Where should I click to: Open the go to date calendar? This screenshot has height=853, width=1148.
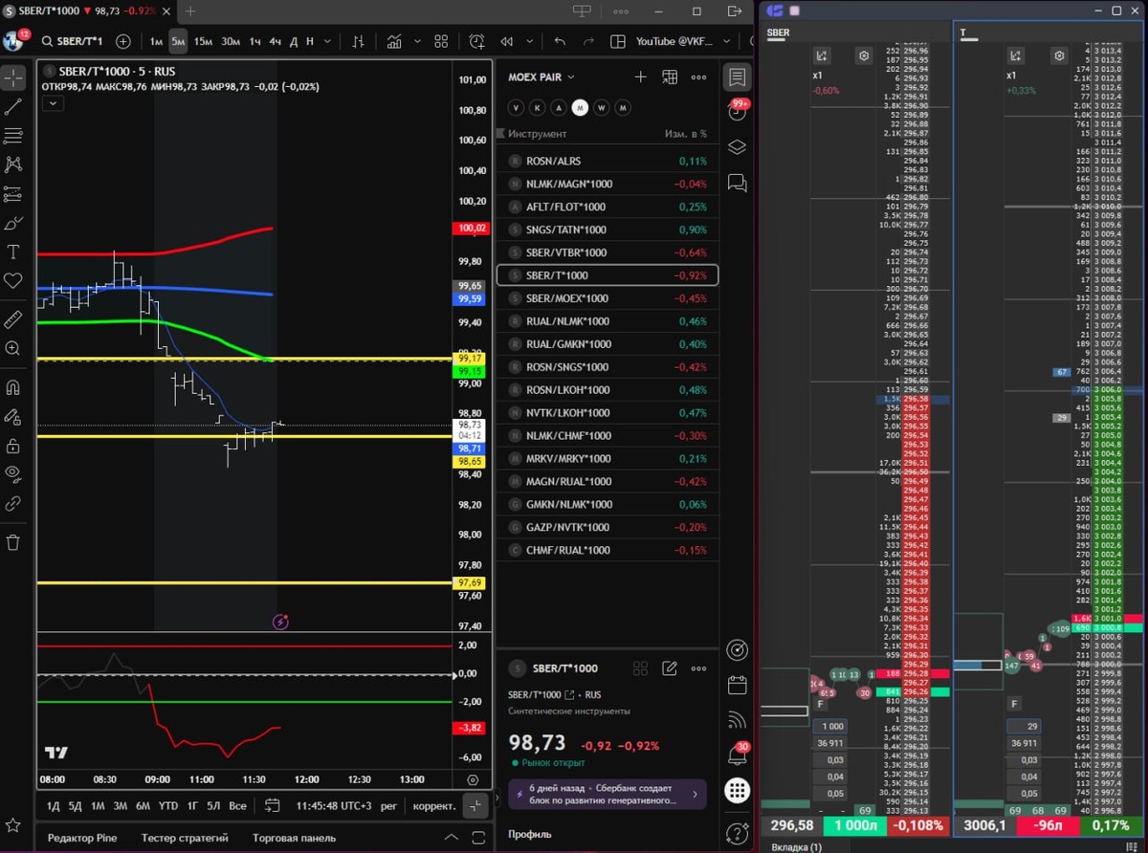272,805
